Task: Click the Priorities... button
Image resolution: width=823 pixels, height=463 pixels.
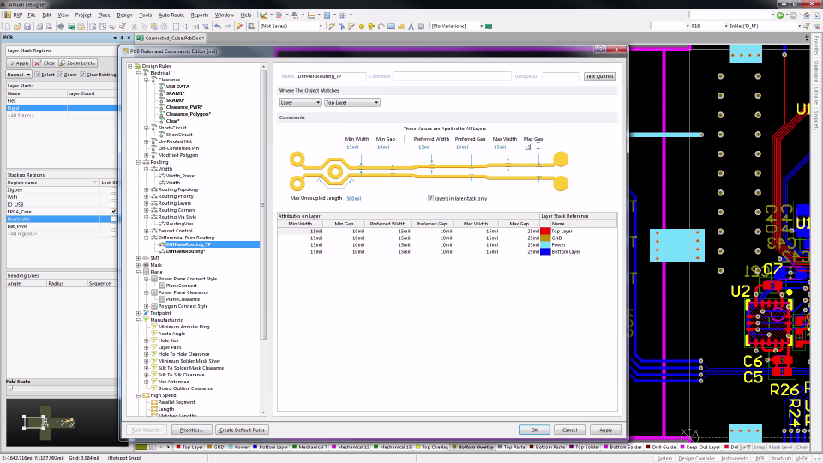Action: tap(191, 430)
